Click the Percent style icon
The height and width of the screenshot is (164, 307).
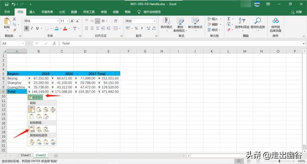(136, 29)
